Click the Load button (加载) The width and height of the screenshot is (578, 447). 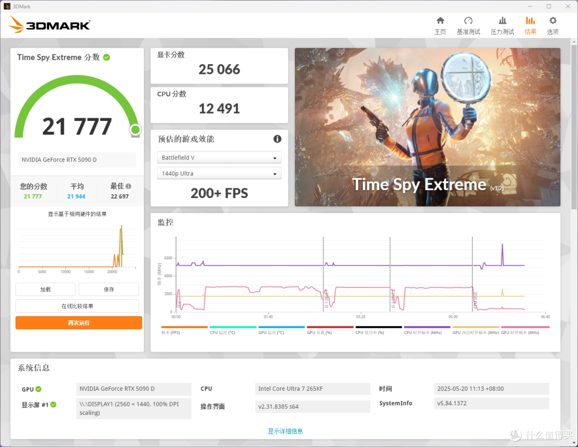45,290
